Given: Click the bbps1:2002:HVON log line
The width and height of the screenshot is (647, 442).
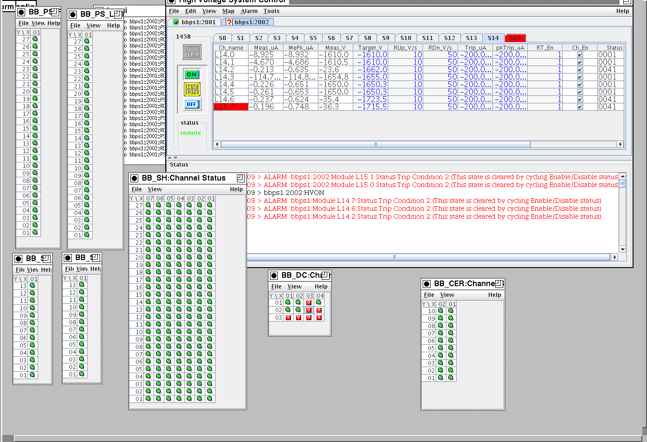Looking at the screenshot, I should [x=294, y=193].
